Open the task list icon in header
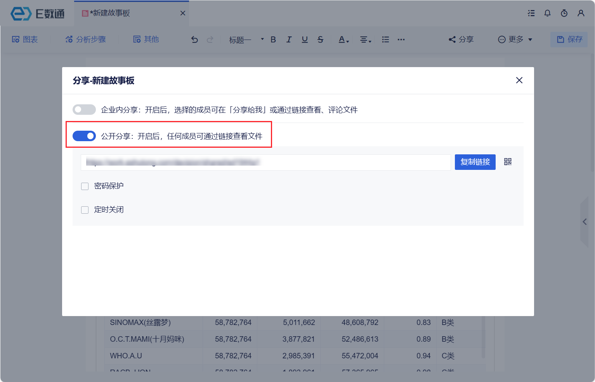The image size is (595, 382). [531, 13]
